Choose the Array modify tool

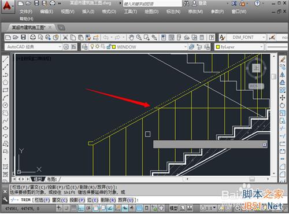click(x=283, y=90)
